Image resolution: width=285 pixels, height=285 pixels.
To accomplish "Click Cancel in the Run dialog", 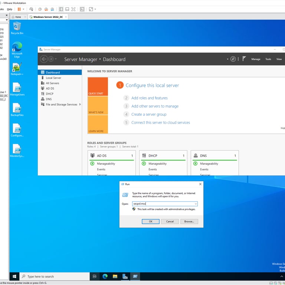I will [x=170, y=222].
